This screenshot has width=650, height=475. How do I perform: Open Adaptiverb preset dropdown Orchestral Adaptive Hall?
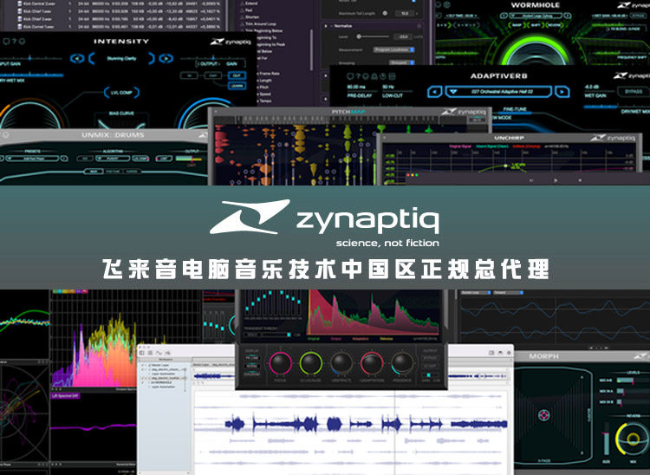498,92
